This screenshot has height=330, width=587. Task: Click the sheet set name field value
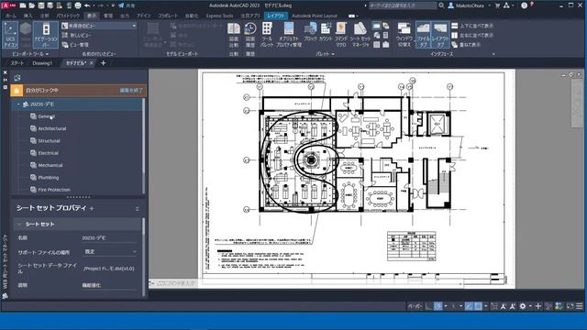[110, 238]
